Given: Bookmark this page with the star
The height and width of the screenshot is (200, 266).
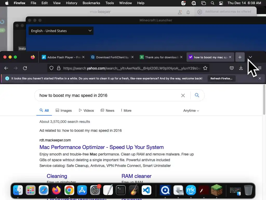Looking at the screenshot, I should tap(205, 68).
